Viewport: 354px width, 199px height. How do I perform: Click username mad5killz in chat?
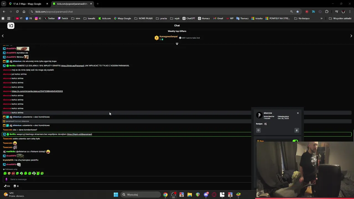tap(11, 152)
